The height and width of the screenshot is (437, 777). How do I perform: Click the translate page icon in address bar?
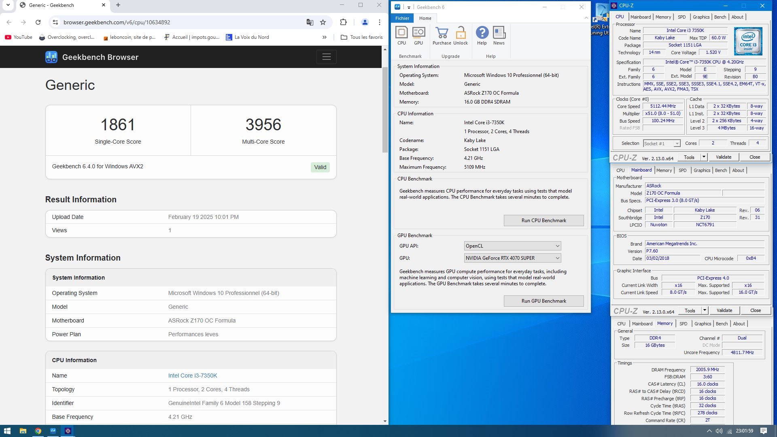click(x=310, y=22)
